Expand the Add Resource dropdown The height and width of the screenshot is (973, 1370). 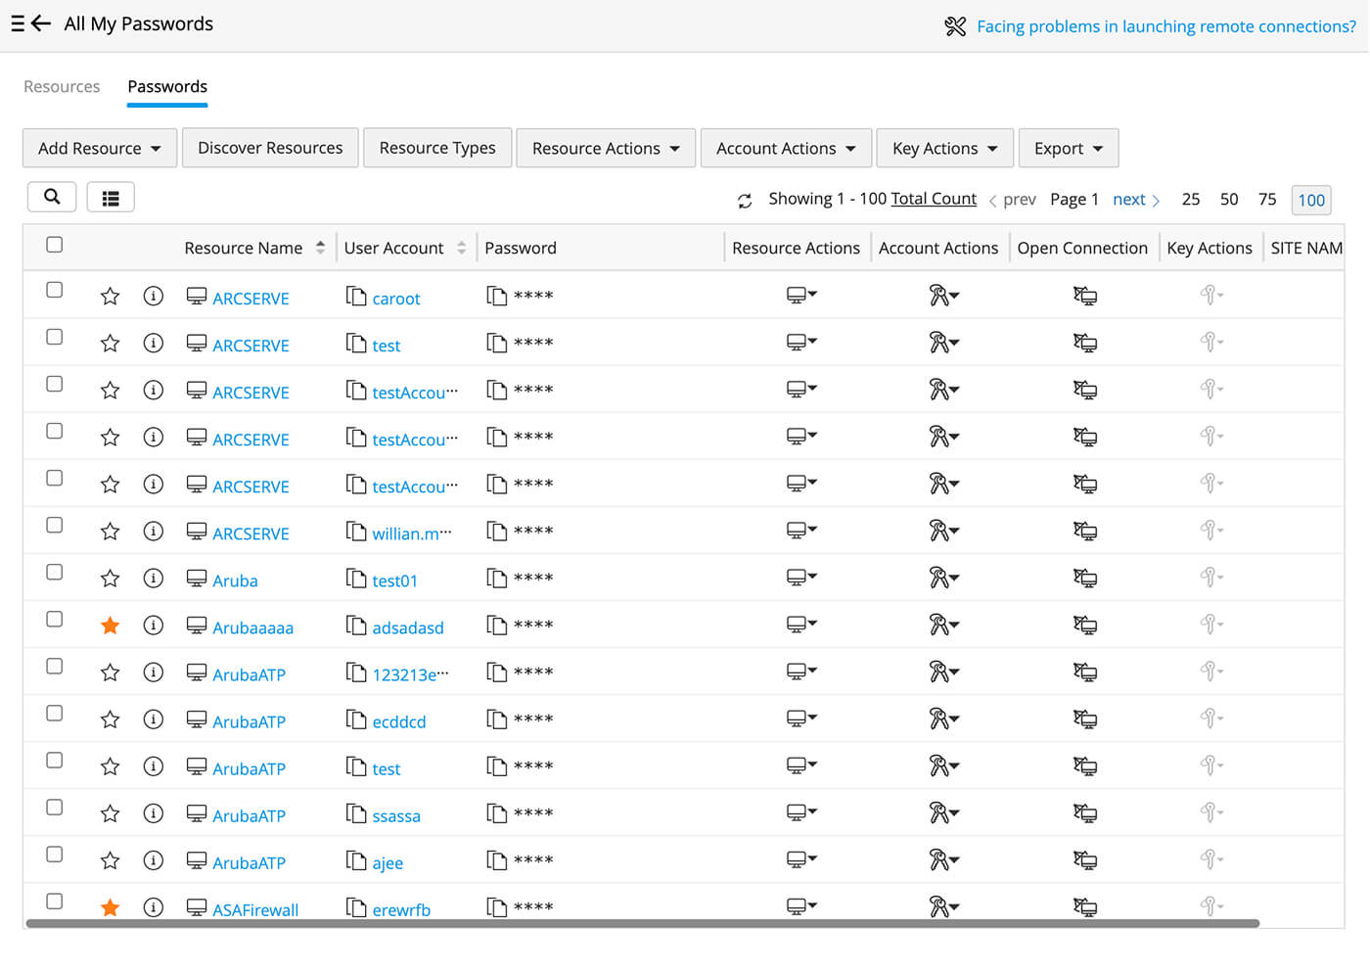click(x=100, y=148)
